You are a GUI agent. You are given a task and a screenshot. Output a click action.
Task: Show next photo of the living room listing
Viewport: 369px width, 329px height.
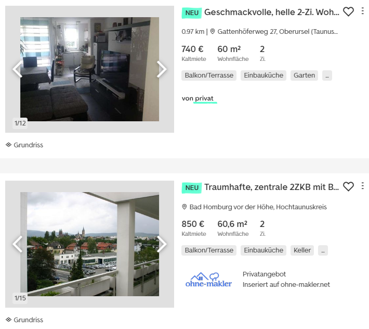162,69
